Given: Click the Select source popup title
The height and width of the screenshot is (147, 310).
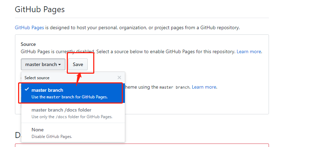Looking at the screenshot, I should pos(37,78).
